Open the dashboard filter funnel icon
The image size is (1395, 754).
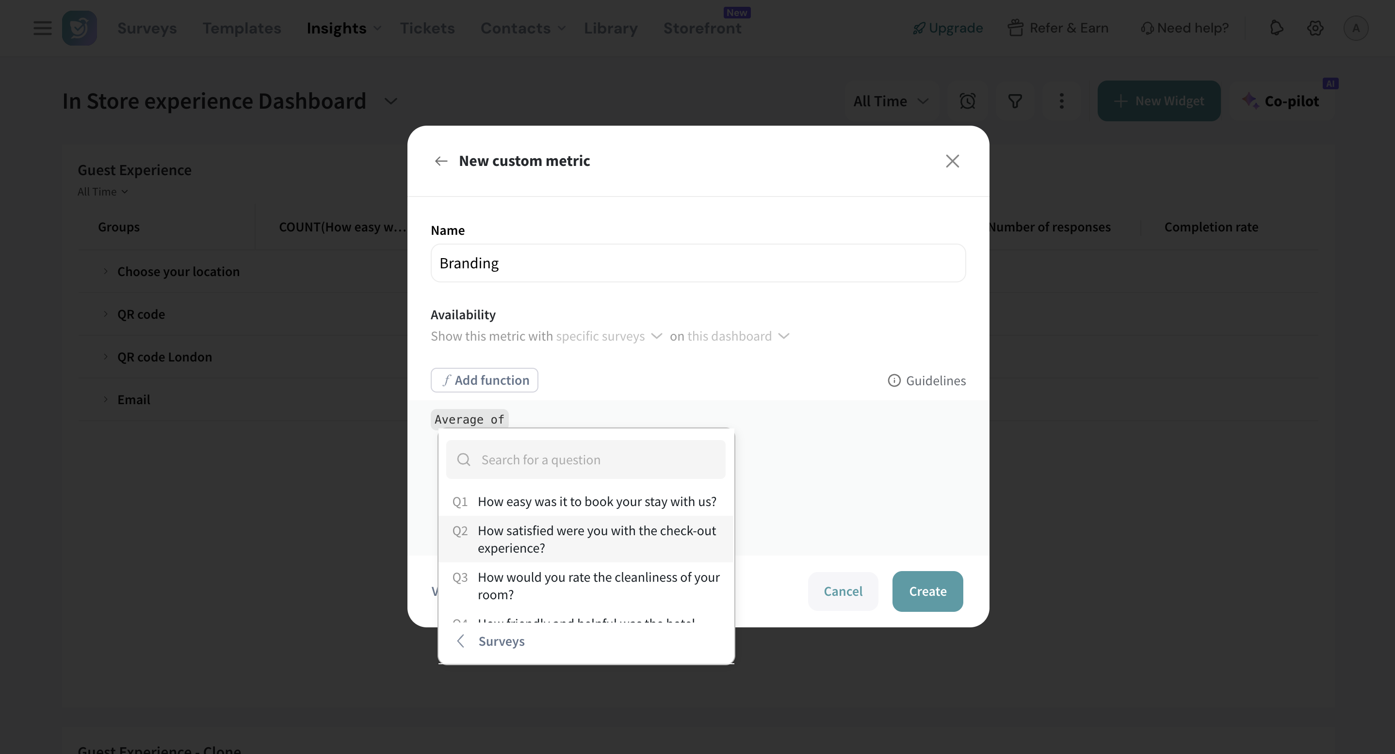[1015, 101]
